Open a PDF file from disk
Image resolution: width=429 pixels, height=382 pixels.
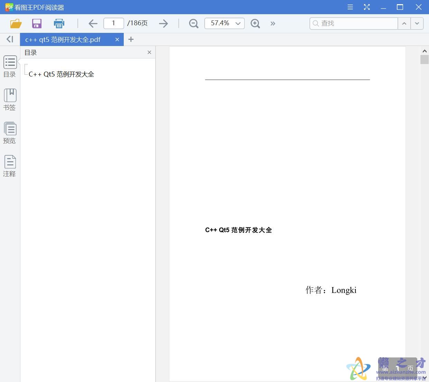[x=16, y=23]
